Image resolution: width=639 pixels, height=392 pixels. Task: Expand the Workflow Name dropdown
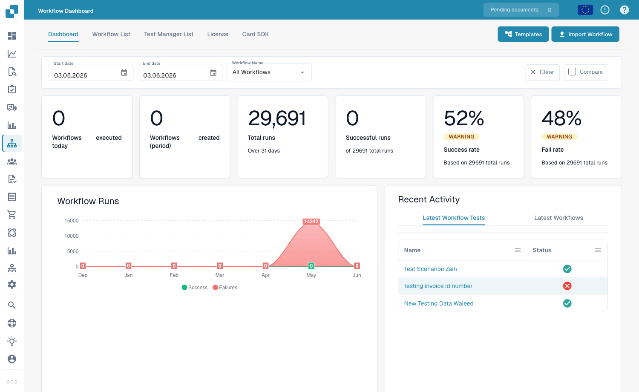[x=269, y=72]
